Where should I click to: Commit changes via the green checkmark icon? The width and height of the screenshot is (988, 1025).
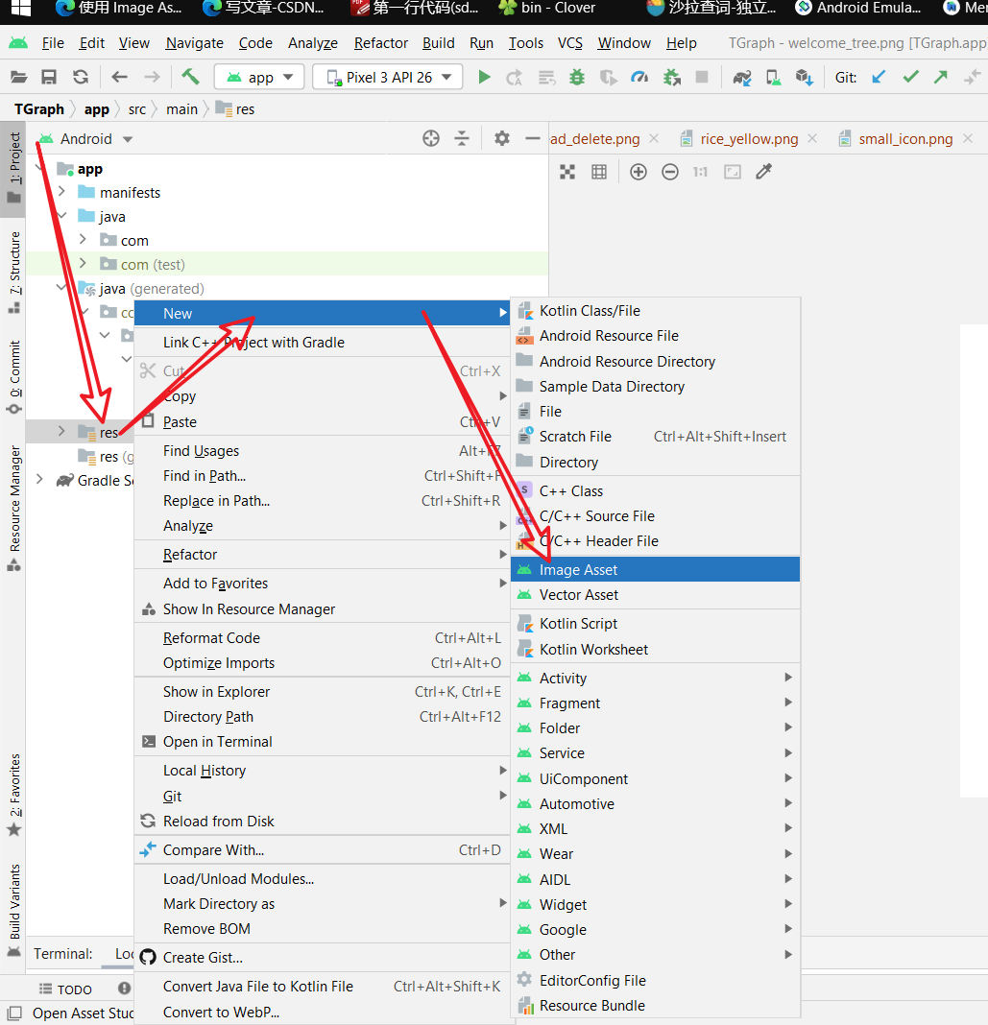910,77
